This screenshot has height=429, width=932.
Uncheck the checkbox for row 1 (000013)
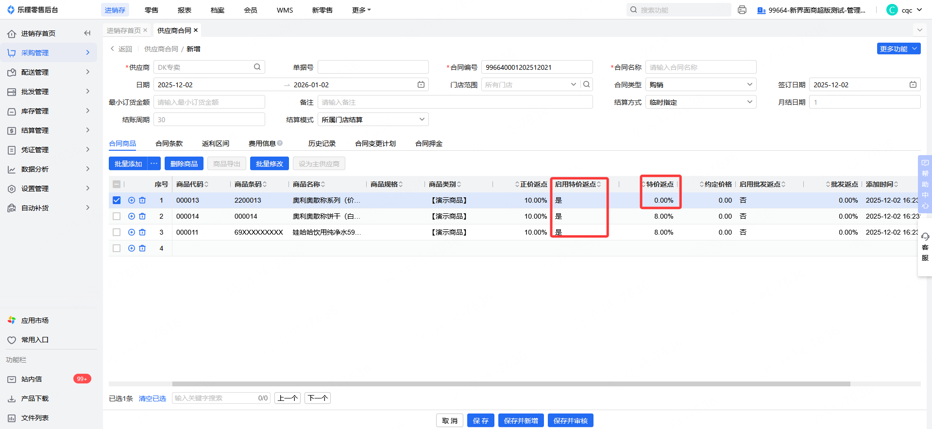[117, 200]
